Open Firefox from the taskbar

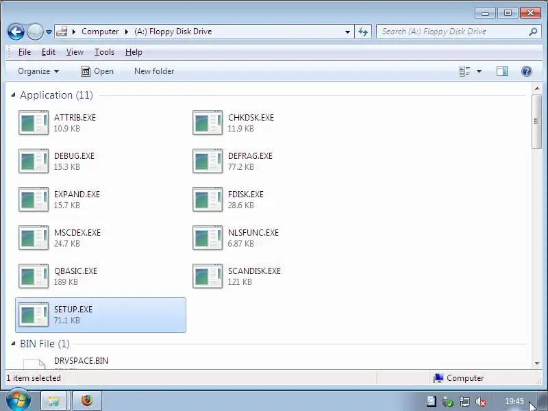tap(87, 401)
